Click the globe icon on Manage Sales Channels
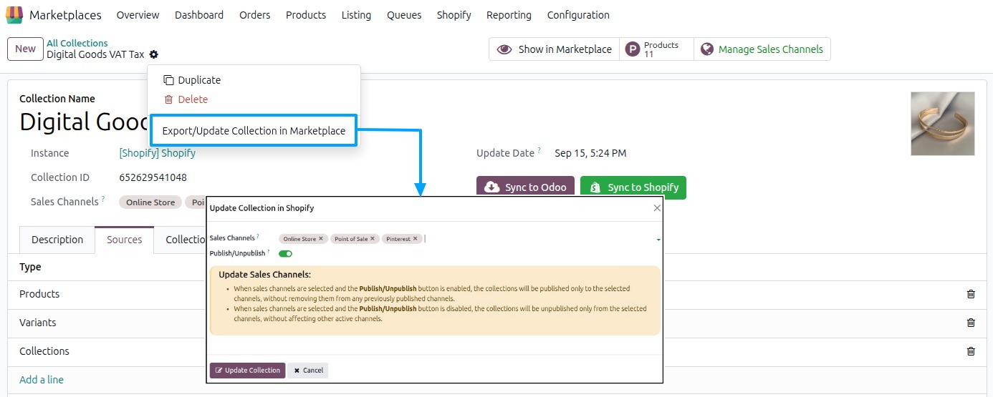The height and width of the screenshot is (397, 993). click(707, 49)
